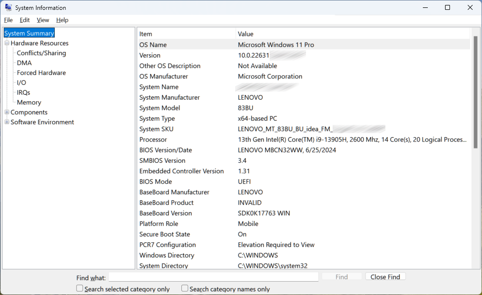Click in the Find what text field
Screen dimensions: 482x295
213,277
